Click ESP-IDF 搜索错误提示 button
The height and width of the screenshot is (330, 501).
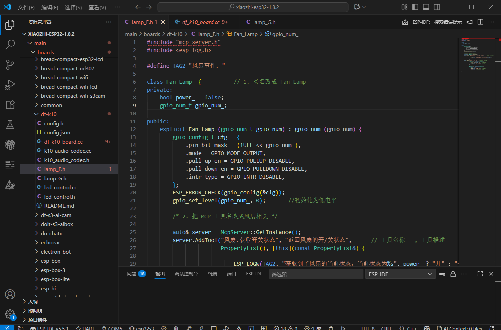click(437, 22)
